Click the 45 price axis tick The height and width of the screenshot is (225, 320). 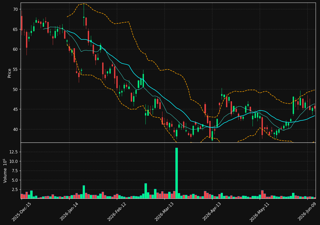pyautogui.click(x=15, y=109)
